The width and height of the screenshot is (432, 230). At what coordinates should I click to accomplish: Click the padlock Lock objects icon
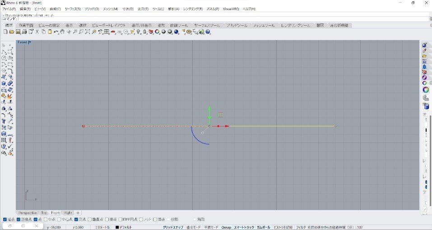[144, 32]
